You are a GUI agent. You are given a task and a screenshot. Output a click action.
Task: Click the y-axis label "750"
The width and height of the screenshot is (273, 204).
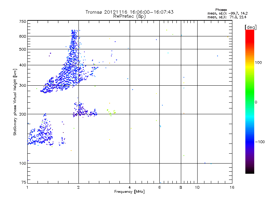[23, 21]
